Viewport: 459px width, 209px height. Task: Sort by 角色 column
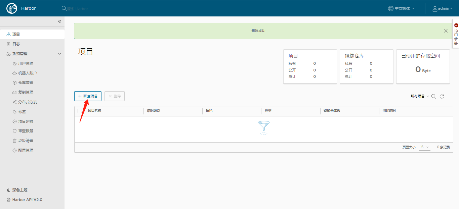(209, 111)
